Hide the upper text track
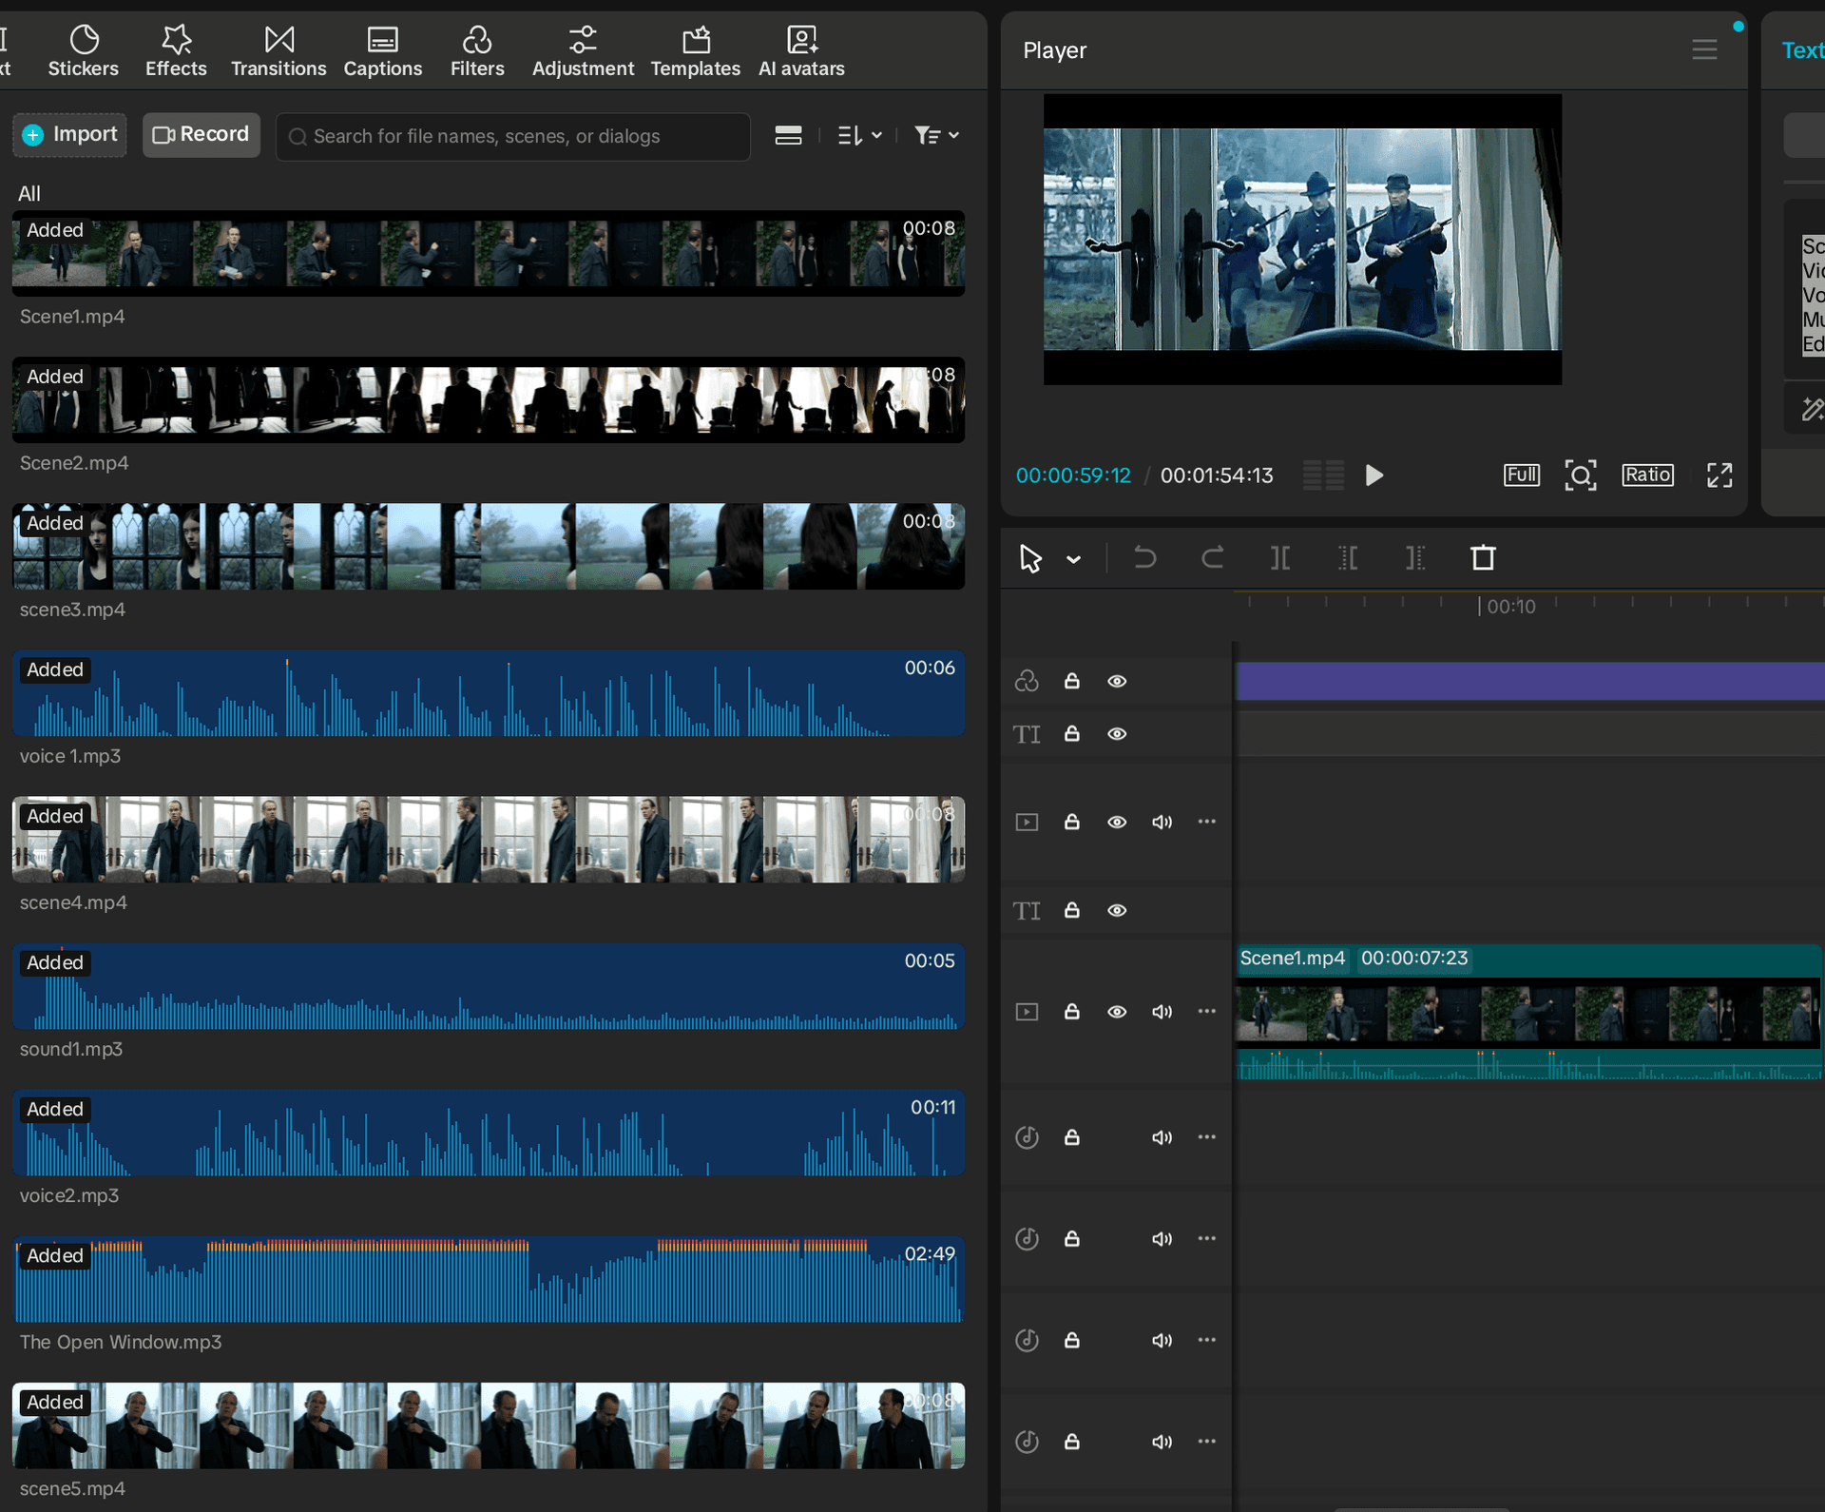The width and height of the screenshot is (1825, 1512). coord(1117,733)
